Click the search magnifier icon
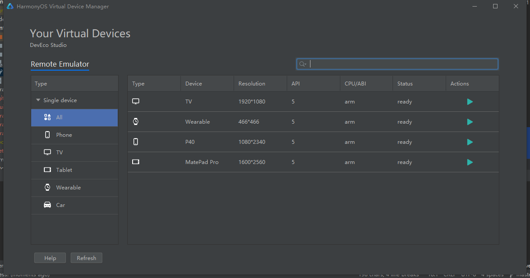Screen dimensions: 530x278 click(x=303, y=64)
